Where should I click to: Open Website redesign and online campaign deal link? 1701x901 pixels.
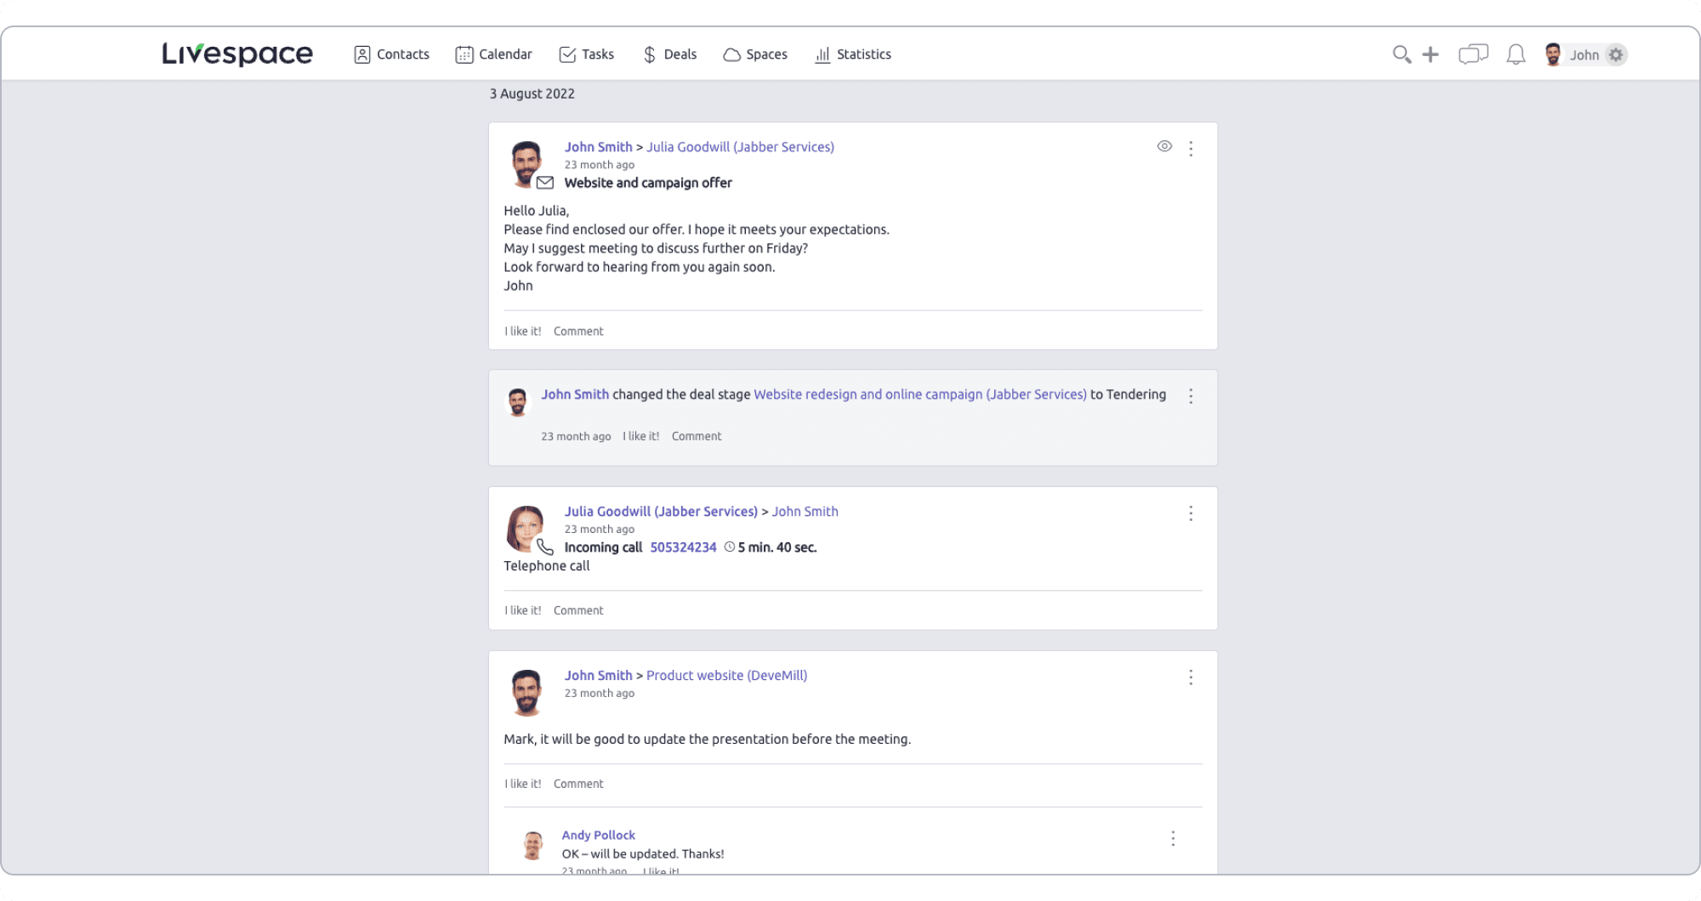pos(920,394)
